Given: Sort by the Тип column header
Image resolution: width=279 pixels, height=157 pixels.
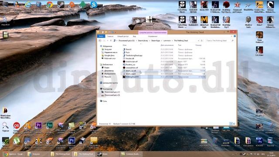Looking at the screenshot, I should pos(180,45).
